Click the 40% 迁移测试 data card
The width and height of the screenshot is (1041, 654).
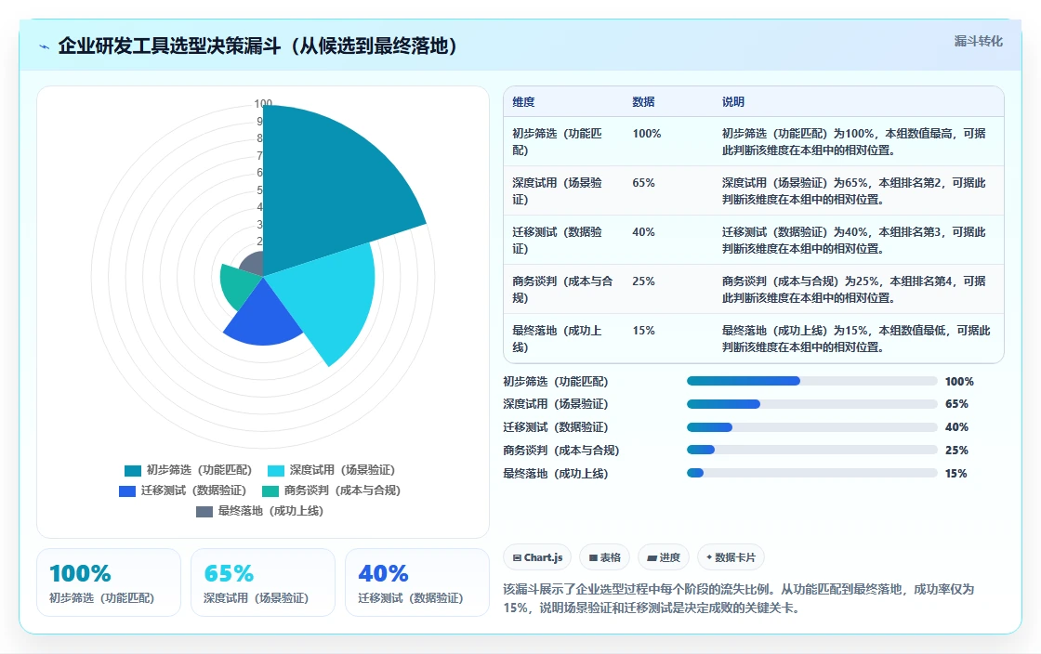[x=417, y=582]
